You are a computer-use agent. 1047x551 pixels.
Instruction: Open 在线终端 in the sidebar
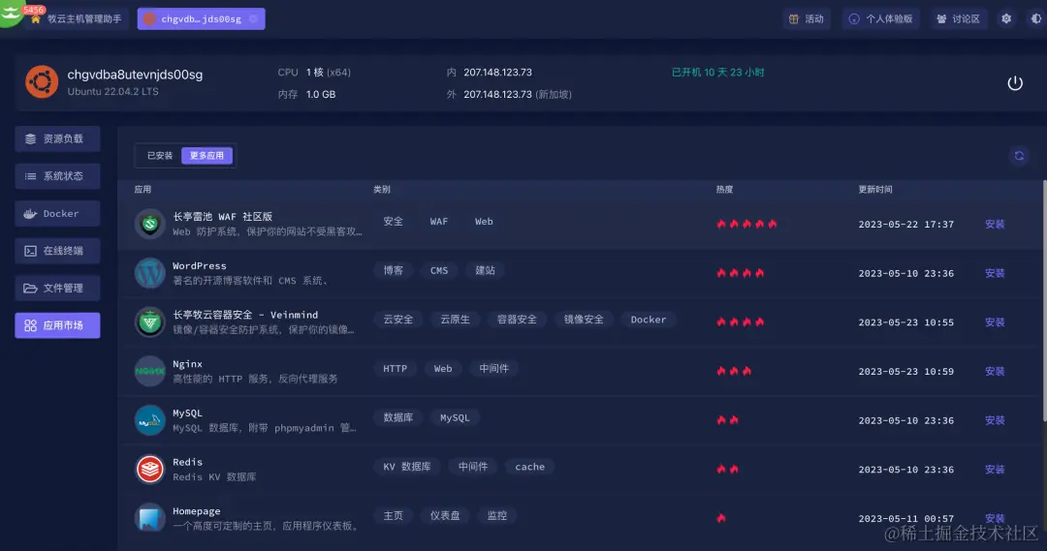coord(57,251)
